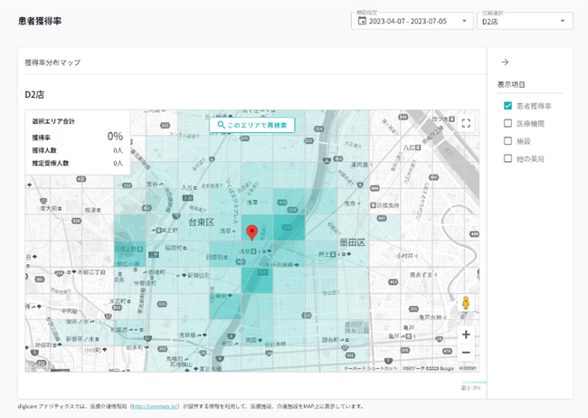Click the 墨田区 map label

pyautogui.click(x=352, y=242)
